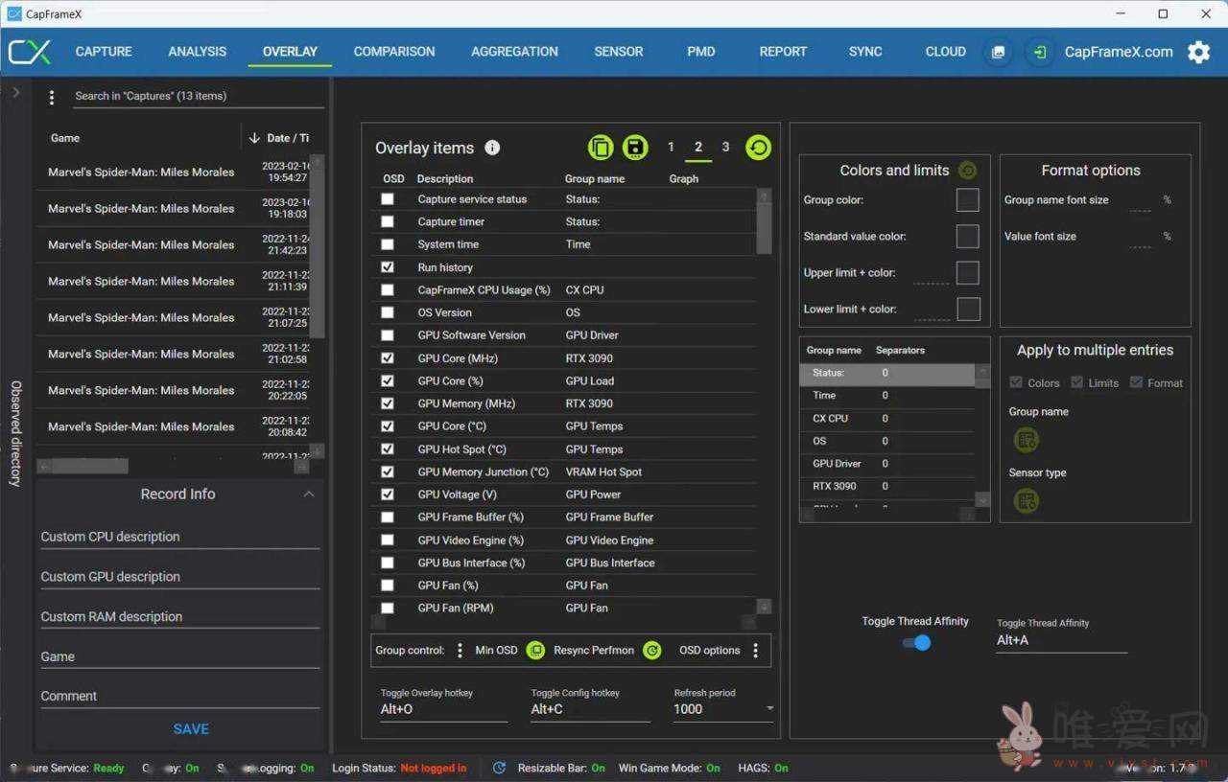Click the login icon in header

1039,52
